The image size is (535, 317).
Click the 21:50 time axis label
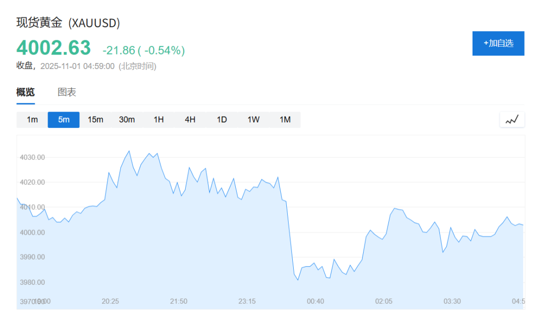tap(179, 301)
